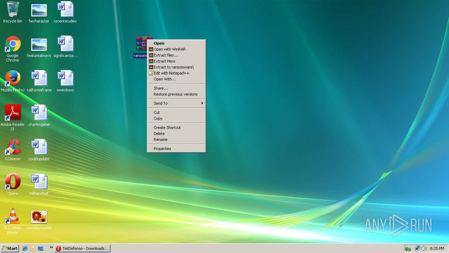This screenshot has height=253, width=449.
Task: Choose Copy in context menu
Action: (x=176, y=118)
